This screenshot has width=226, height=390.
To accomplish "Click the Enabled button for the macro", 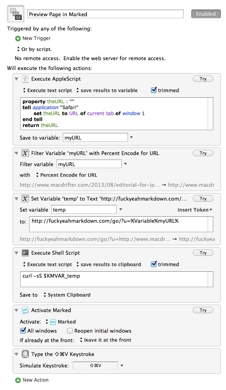I will (x=206, y=14).
